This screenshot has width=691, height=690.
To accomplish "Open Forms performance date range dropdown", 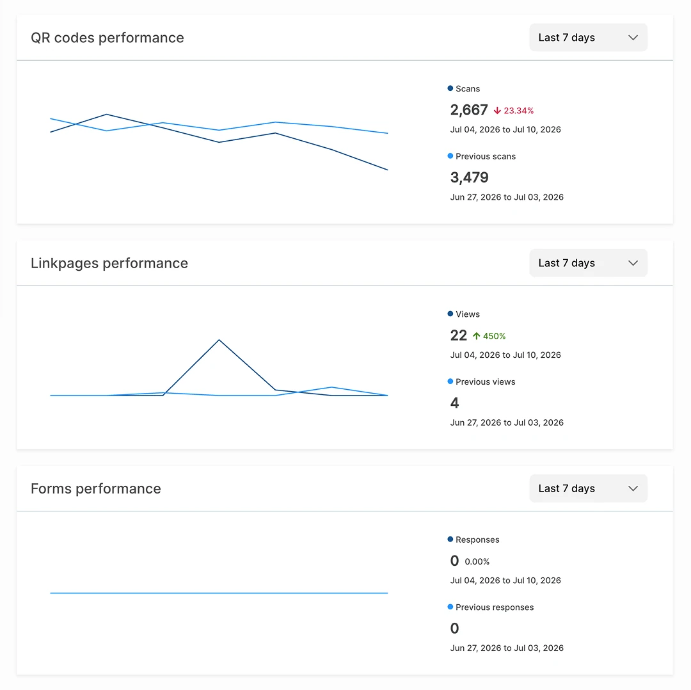I will pyautogui.click(x=588, y=488).
